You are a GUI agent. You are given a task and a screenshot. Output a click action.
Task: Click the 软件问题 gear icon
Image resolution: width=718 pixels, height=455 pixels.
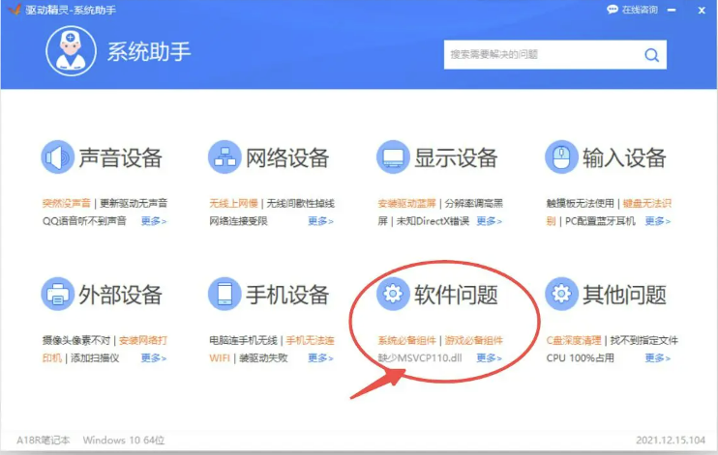(393, 294)
